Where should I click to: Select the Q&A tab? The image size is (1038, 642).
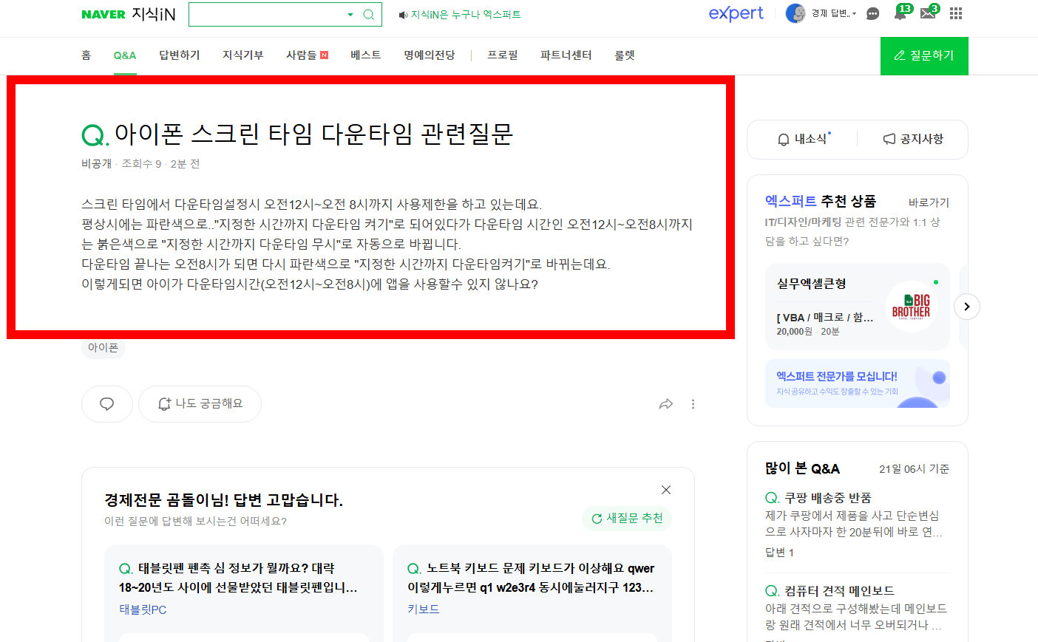125,55
